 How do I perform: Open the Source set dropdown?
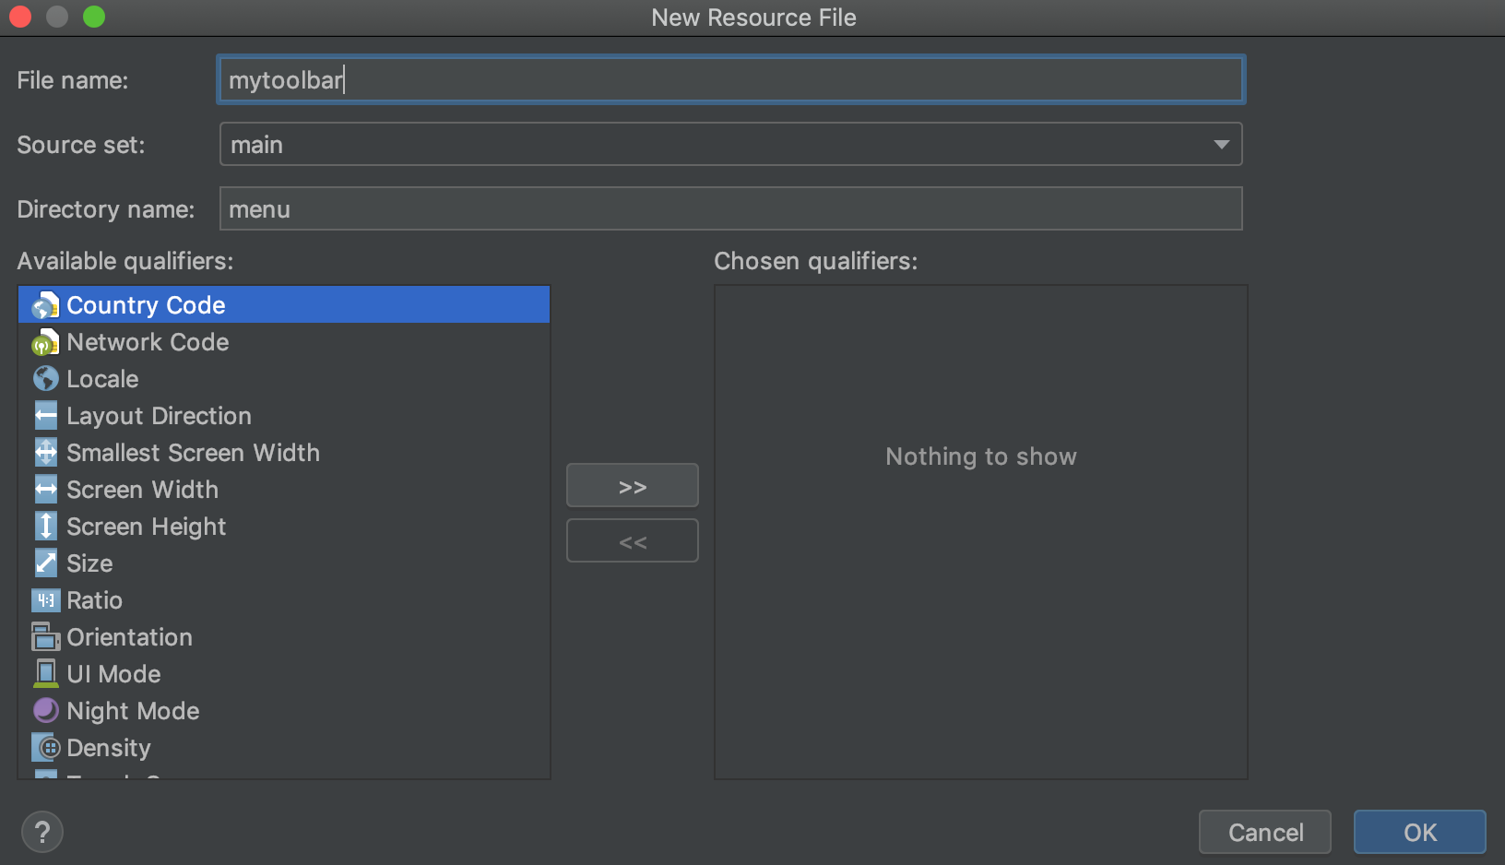tap(1221, 145)
